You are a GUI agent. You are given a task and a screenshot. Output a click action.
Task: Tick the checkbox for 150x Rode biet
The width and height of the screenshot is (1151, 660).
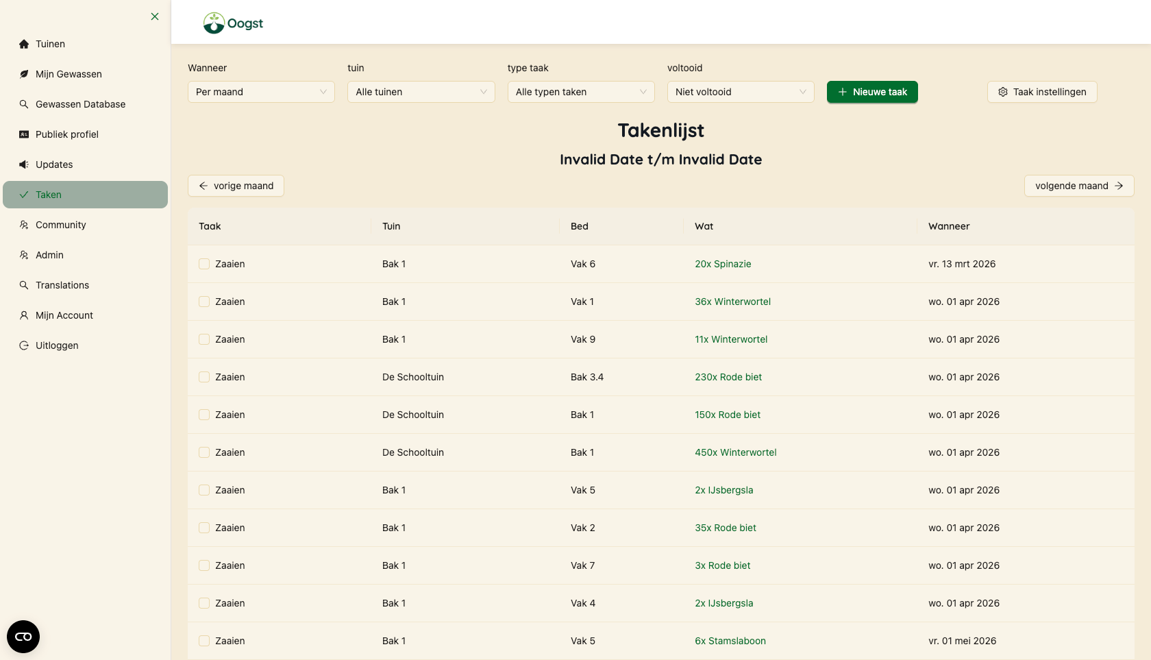click(204, 415)
